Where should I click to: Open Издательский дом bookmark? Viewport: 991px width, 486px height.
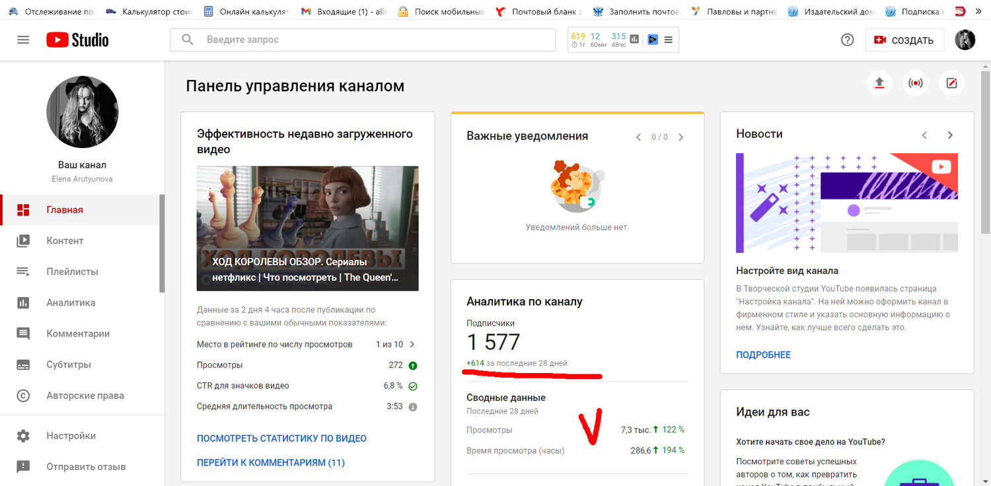click(832, 11)
